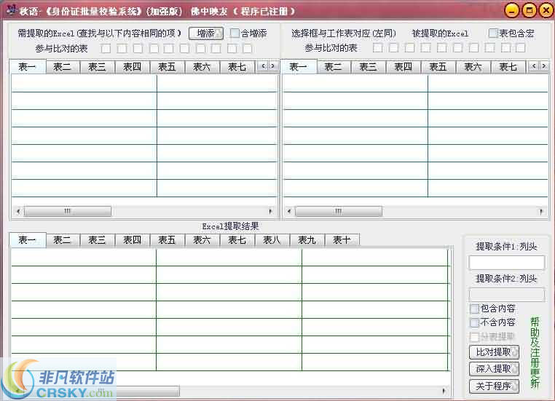Check 不含内容 option
The image size is (555, 401).
474,322
